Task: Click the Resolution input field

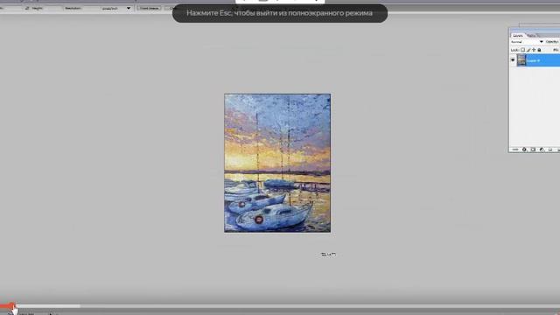Action: click(91, 8)
